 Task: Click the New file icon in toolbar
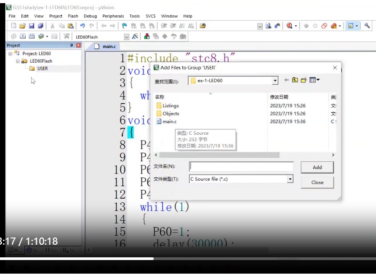14,26
